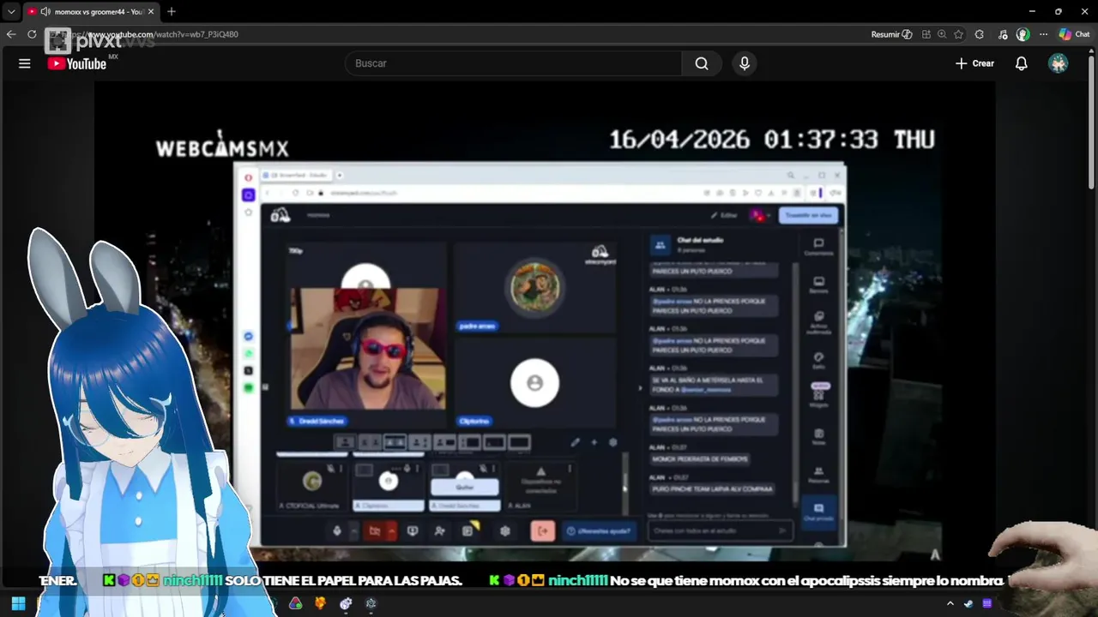Reload the current YouTube page

32,34
